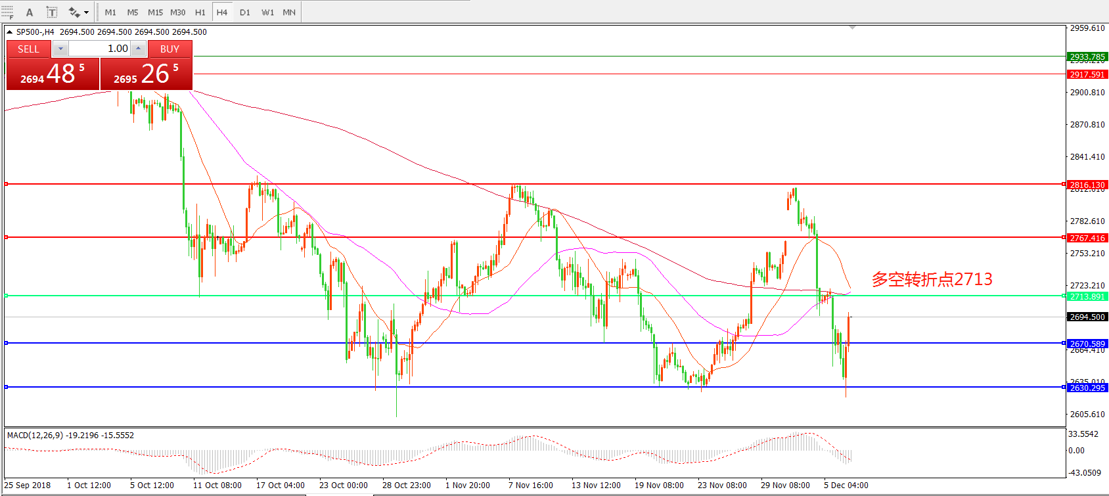Screen dimensions: 1109x496
Task: Click the Arrows objects tool icon
Action: [x=74, y=12]
